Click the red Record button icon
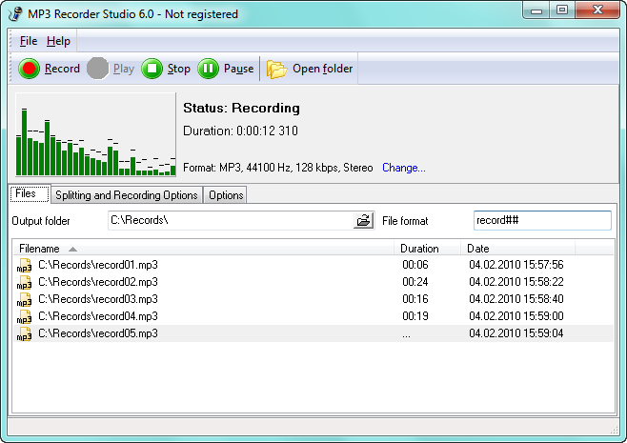 29,69
